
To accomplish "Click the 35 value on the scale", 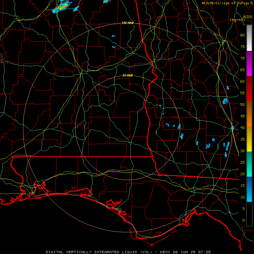I will coord(242,139).
